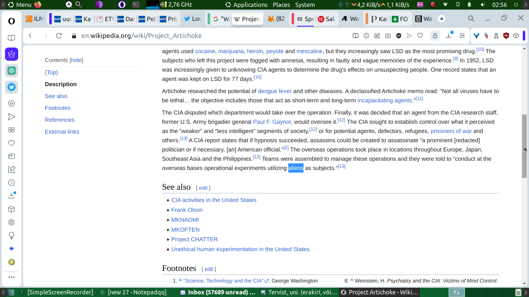Edit the See also section
The height and width of the screenshot is (297, 529).
coord(203,188)
